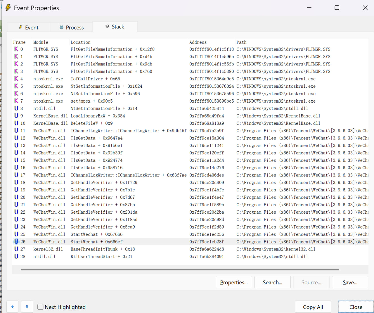Viewport: 374px width, 313px height.
Task: Maximize the Event Properties window
Action: pyautogui.click(x=337, y=8)
